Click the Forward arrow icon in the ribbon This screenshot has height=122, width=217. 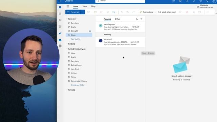tap(133, 12)
